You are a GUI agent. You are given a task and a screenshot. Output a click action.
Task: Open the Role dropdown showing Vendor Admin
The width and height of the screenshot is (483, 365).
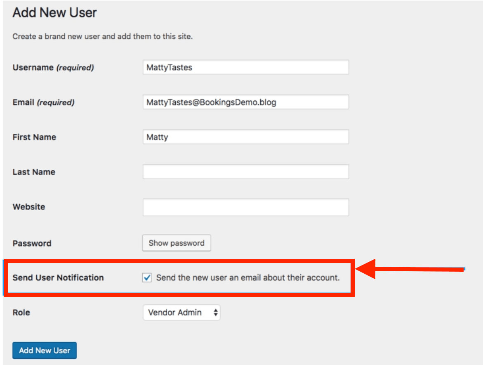(x=181, y=313)
